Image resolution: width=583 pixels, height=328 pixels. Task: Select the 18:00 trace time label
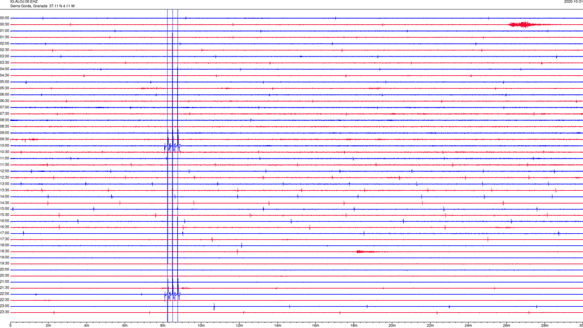tap(4, 245)
